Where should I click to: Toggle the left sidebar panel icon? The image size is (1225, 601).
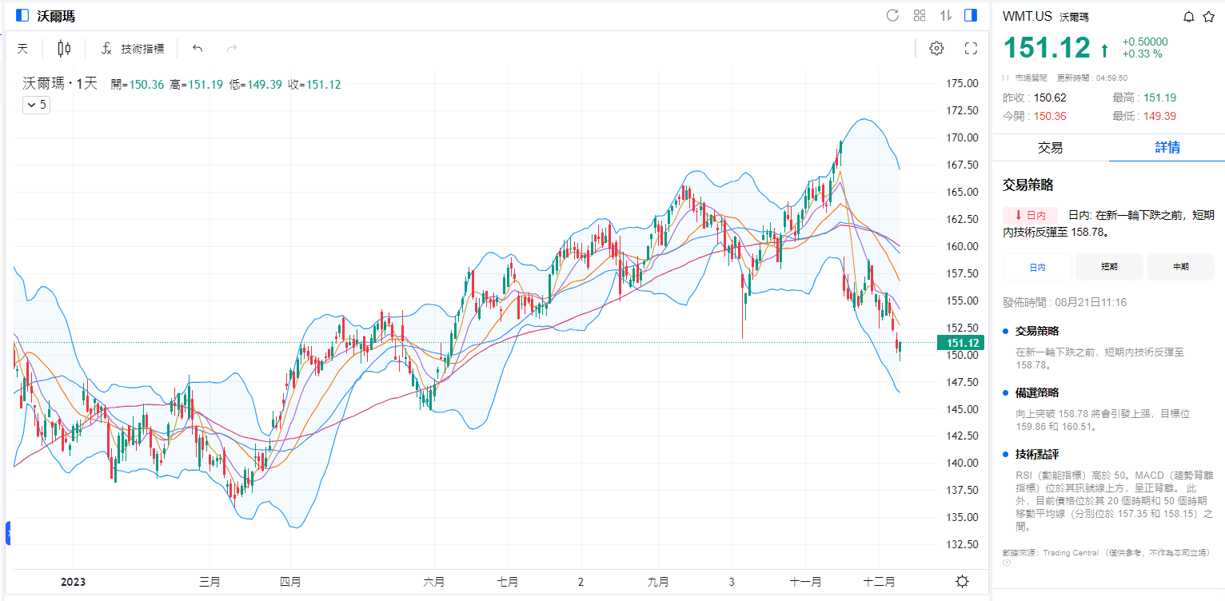22,16
